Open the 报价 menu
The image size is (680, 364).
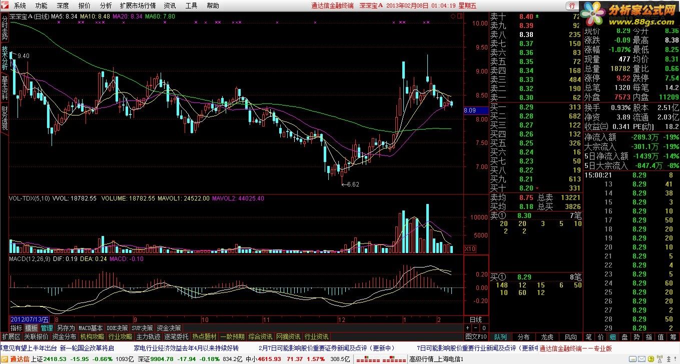(85, 6)
